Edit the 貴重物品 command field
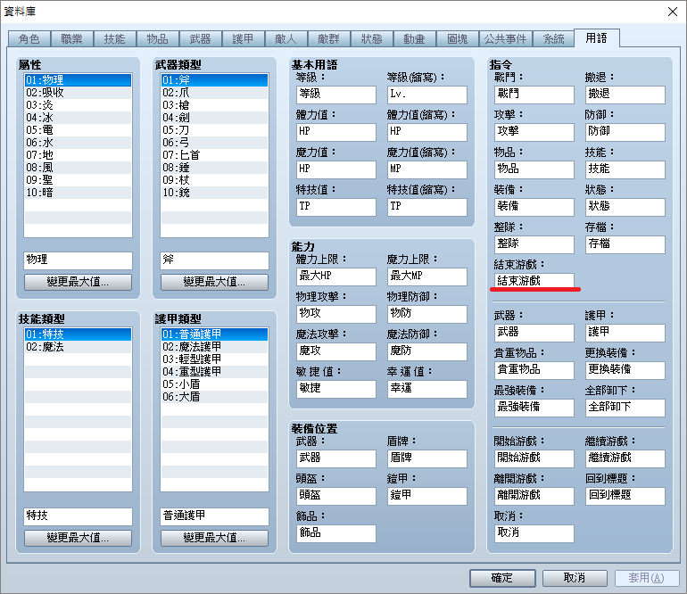The width and height of the screenshot is (687, 594). click(x=534, y=370)
